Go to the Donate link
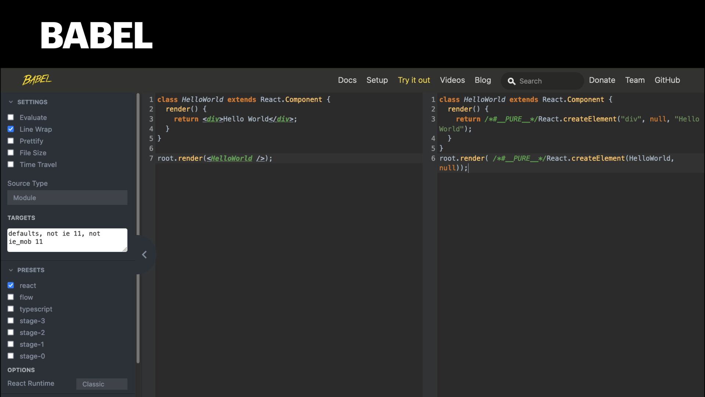This screenshot has width=705, height=397. click(x=602, y=80)
